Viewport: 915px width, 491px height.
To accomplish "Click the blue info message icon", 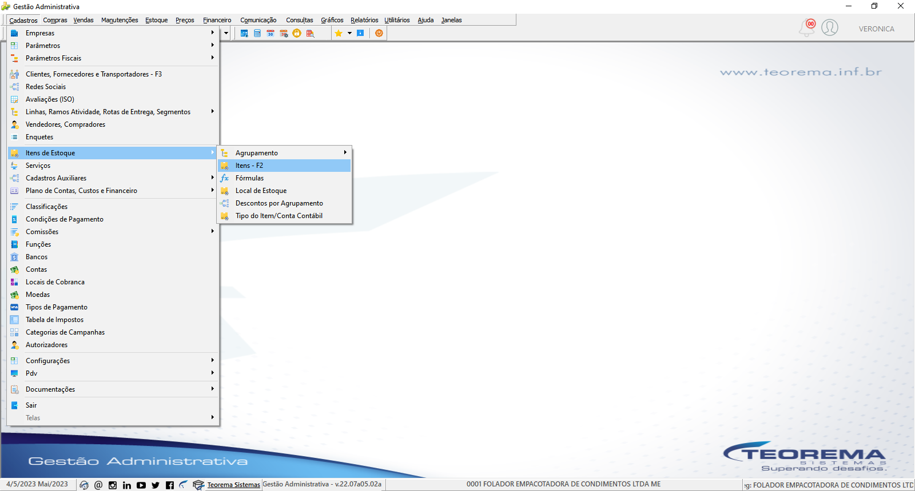I will 360,33.
